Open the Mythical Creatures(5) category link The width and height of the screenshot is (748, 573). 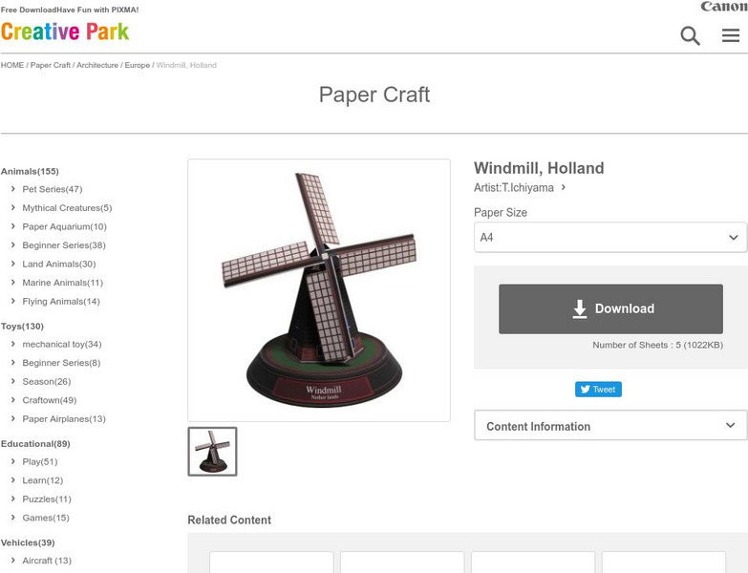[x=67, y=208]
